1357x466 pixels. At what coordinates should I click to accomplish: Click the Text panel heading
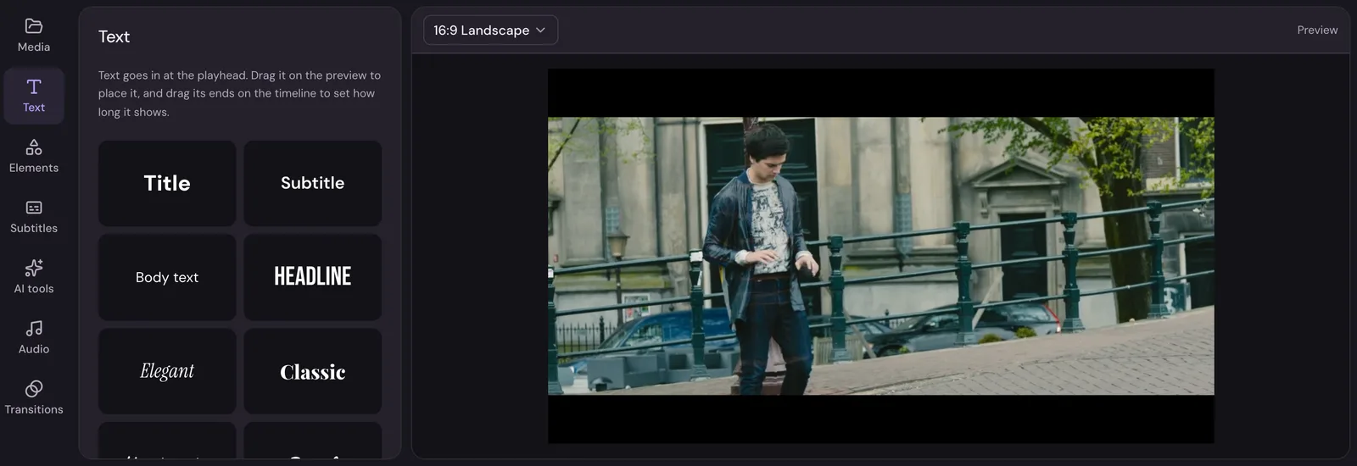114,36
